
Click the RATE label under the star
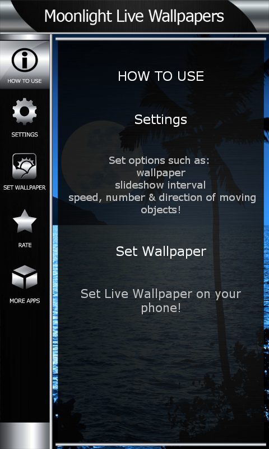coord(25,245)
